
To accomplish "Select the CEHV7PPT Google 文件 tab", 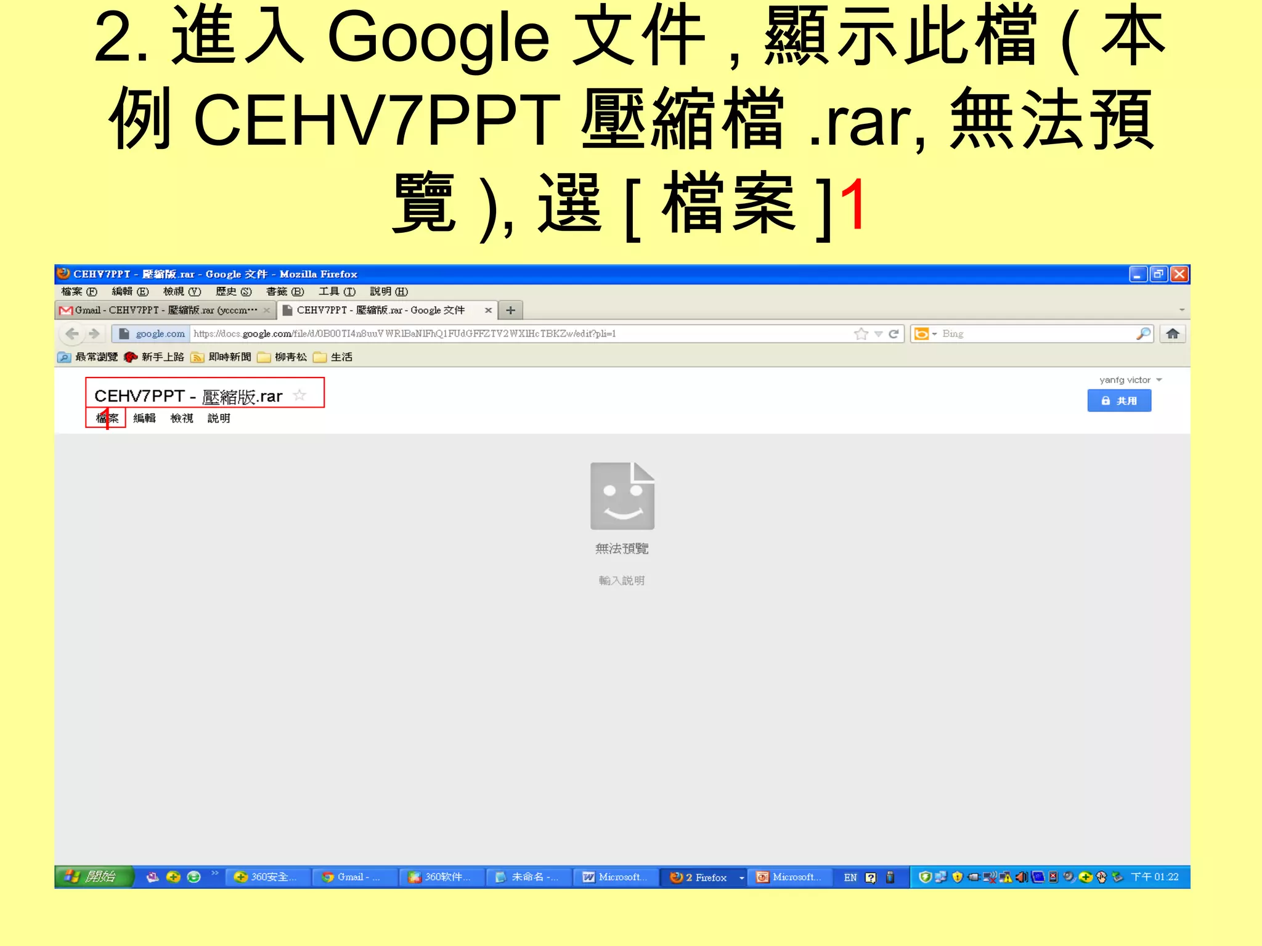I will pyautogui.click(x=387, y=310).
